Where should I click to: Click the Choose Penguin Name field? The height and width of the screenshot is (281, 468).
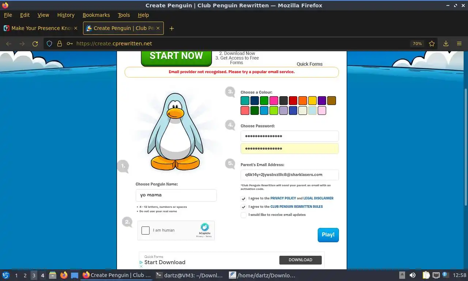click(176, 195)
